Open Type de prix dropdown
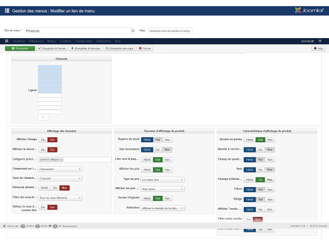 (x=162, y=180)
